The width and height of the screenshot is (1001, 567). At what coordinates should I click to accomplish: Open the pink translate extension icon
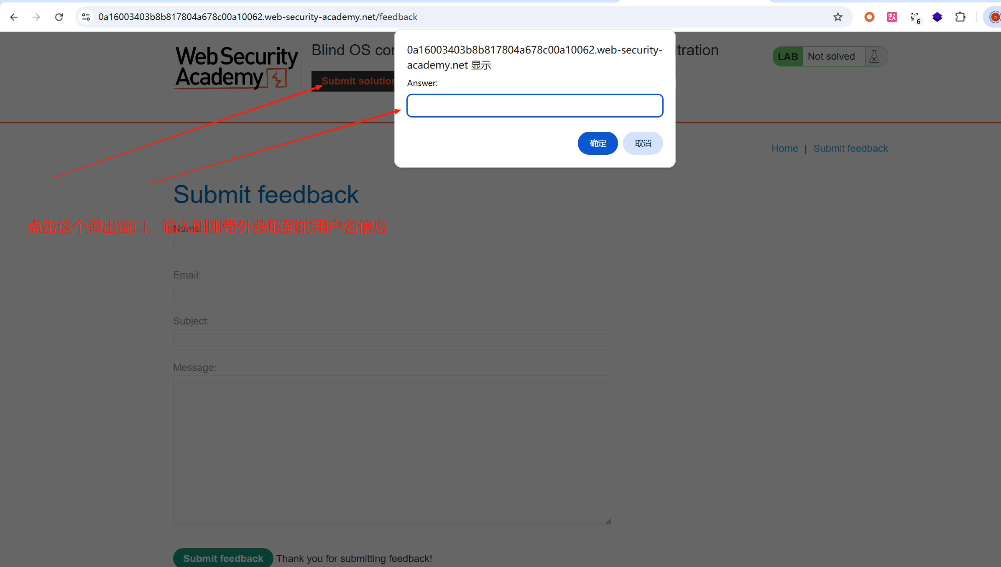point(892,17)
